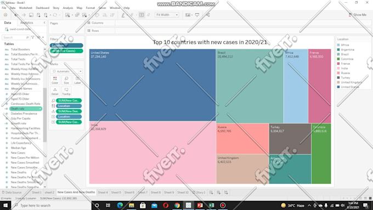Toggle Show Mark Labels toolbar button
Image resolution: width=373 pixels, height=210 pixels.
[142, 15]
